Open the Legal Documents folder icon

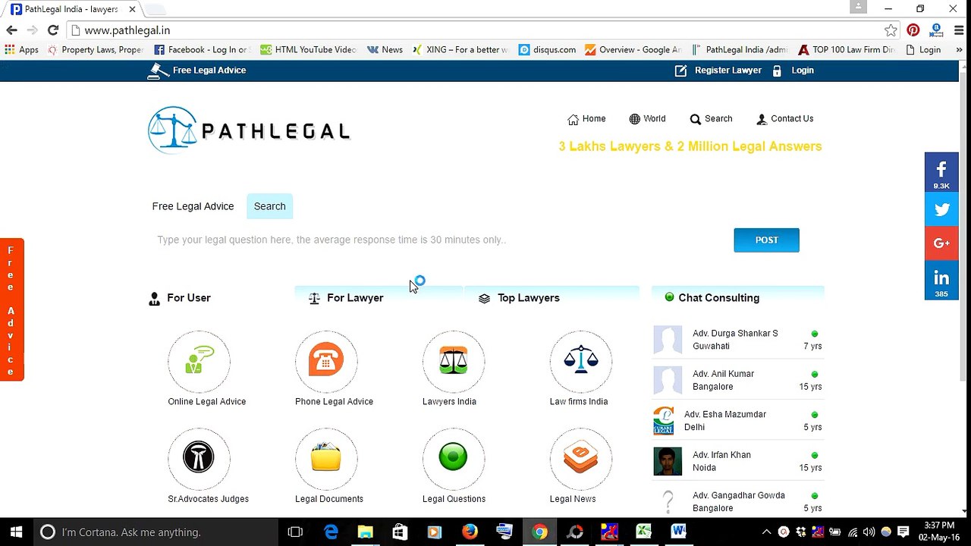326,459
